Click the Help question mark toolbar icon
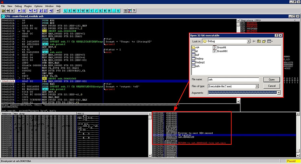 click(134, 11)
